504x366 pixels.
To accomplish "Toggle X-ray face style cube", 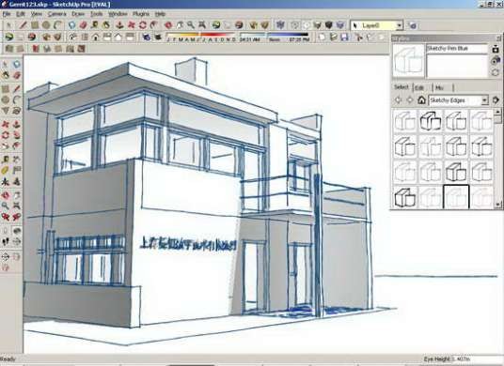I will [x=280, y=25].
